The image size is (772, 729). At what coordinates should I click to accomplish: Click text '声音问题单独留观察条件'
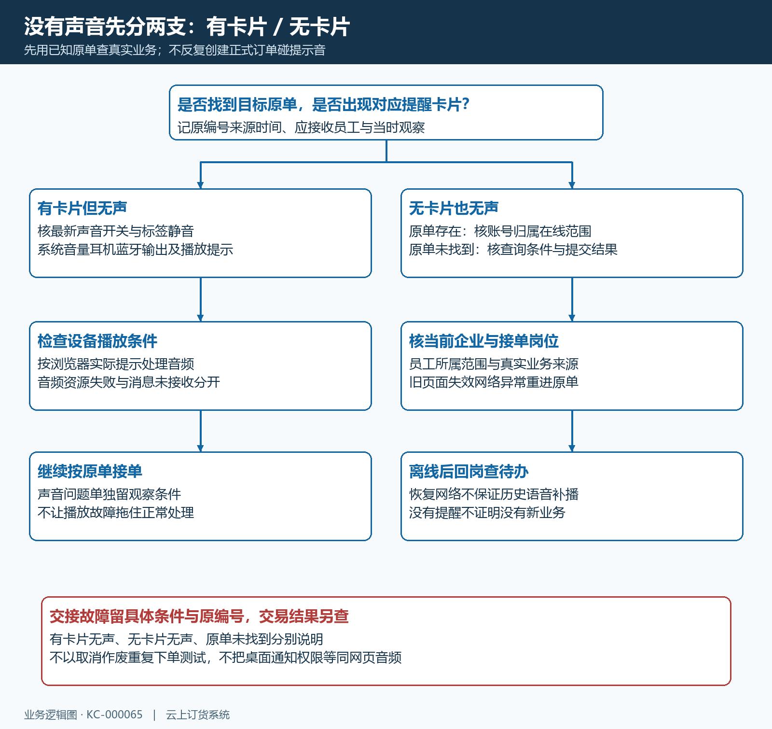[109, 494]
